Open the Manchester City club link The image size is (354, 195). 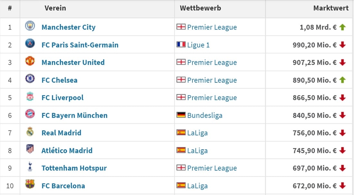pos(69,27)
